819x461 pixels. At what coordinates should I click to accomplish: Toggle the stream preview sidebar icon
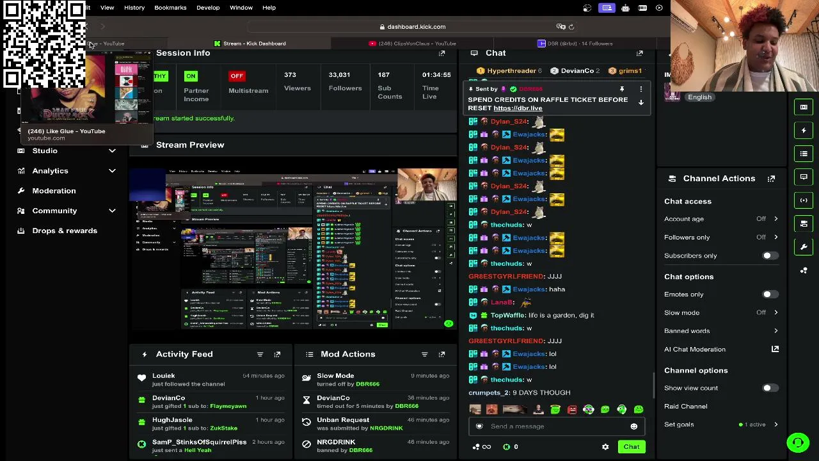(x=804, y=107)
